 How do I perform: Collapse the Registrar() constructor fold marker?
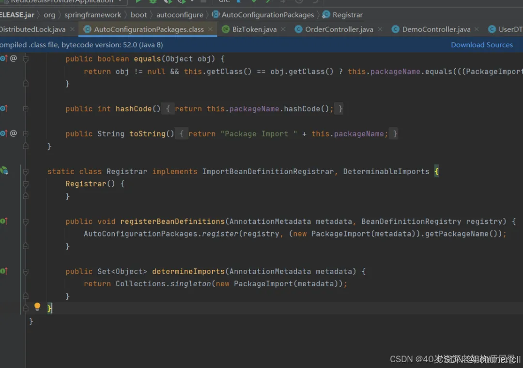[26, 184]
